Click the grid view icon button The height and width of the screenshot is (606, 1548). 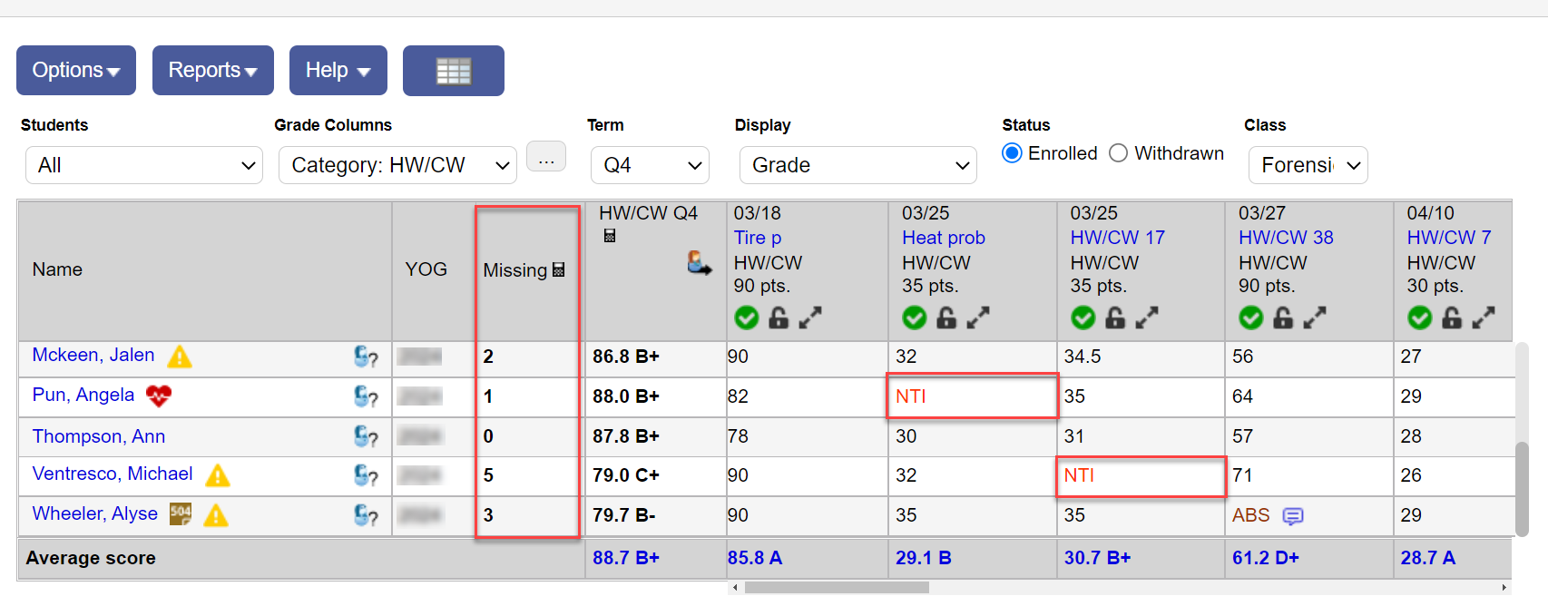453,71
